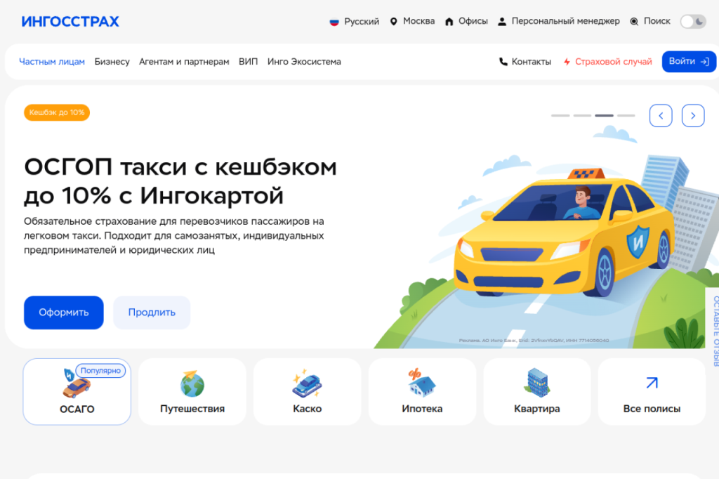Select the active third banner slide indicator
The width and height of the screenshot is (719, 479).
(x=605, y=116)
